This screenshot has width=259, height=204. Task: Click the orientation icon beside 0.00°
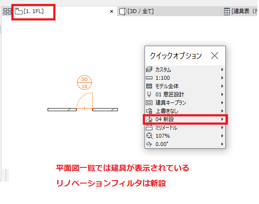(149, 144)
